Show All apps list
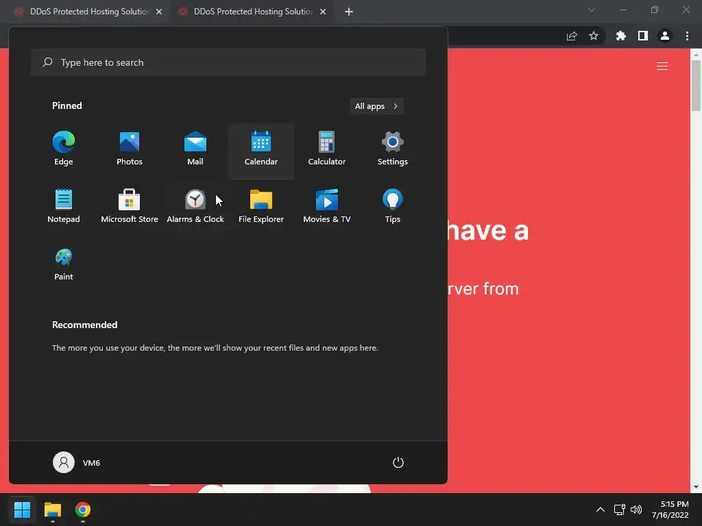 pyautogui.click(x=376, y=106)
